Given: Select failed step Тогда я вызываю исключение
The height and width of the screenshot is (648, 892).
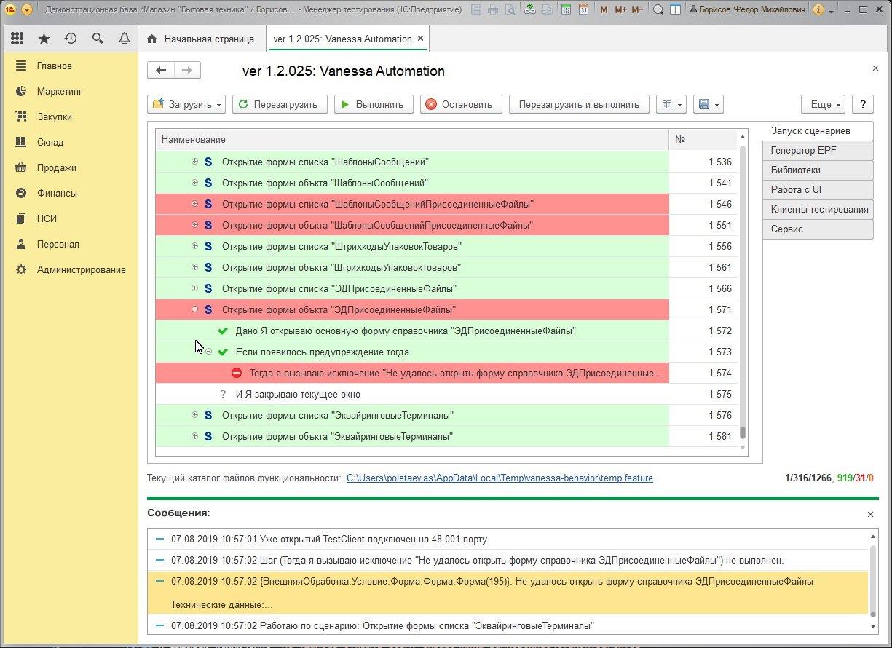Looking at the screenshot, I should click(447, 373).
